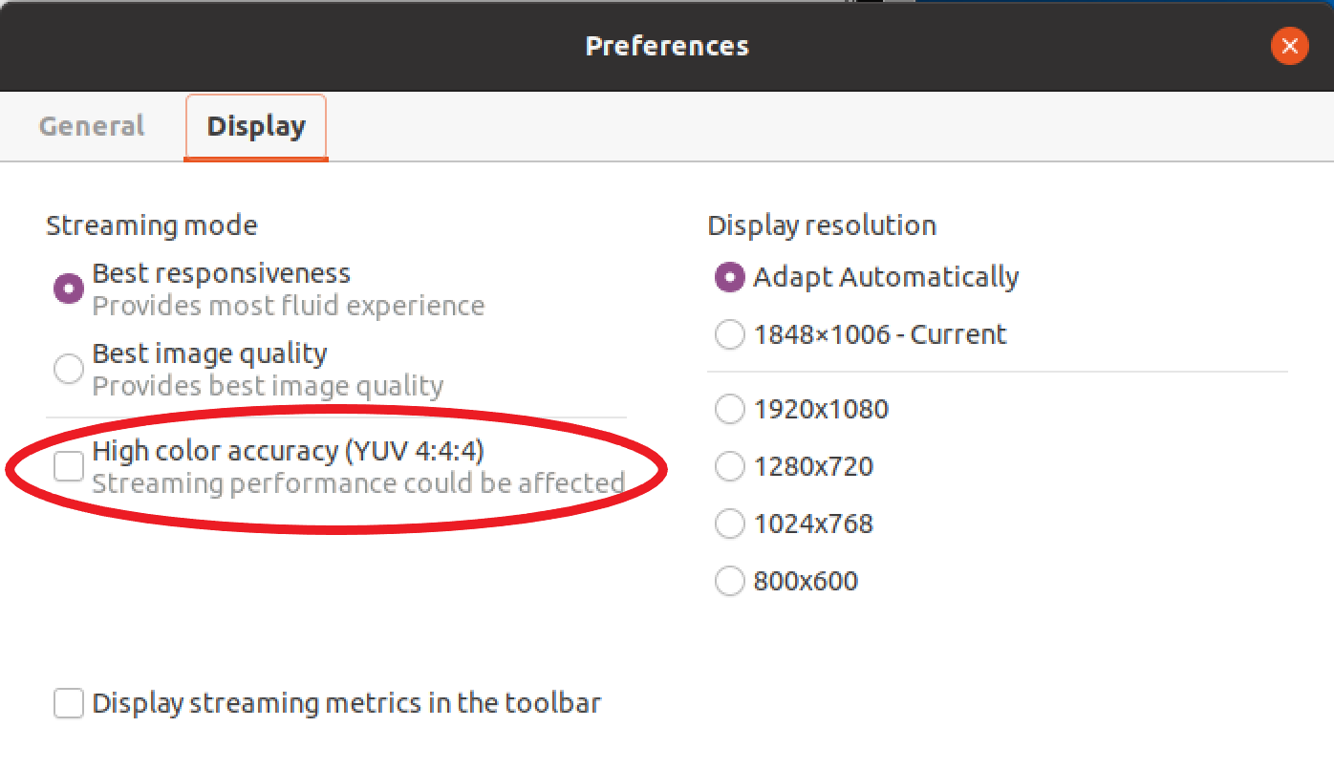
Task: Click 'Streaming performance could be affected' text
Action: (358, 483)
